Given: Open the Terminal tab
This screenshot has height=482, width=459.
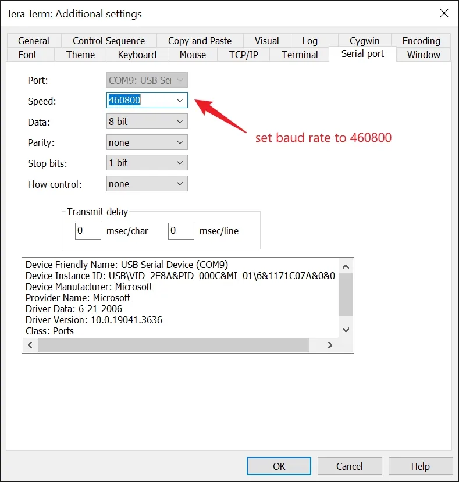Looking at the screenshot, I should [x=300, y=55].
